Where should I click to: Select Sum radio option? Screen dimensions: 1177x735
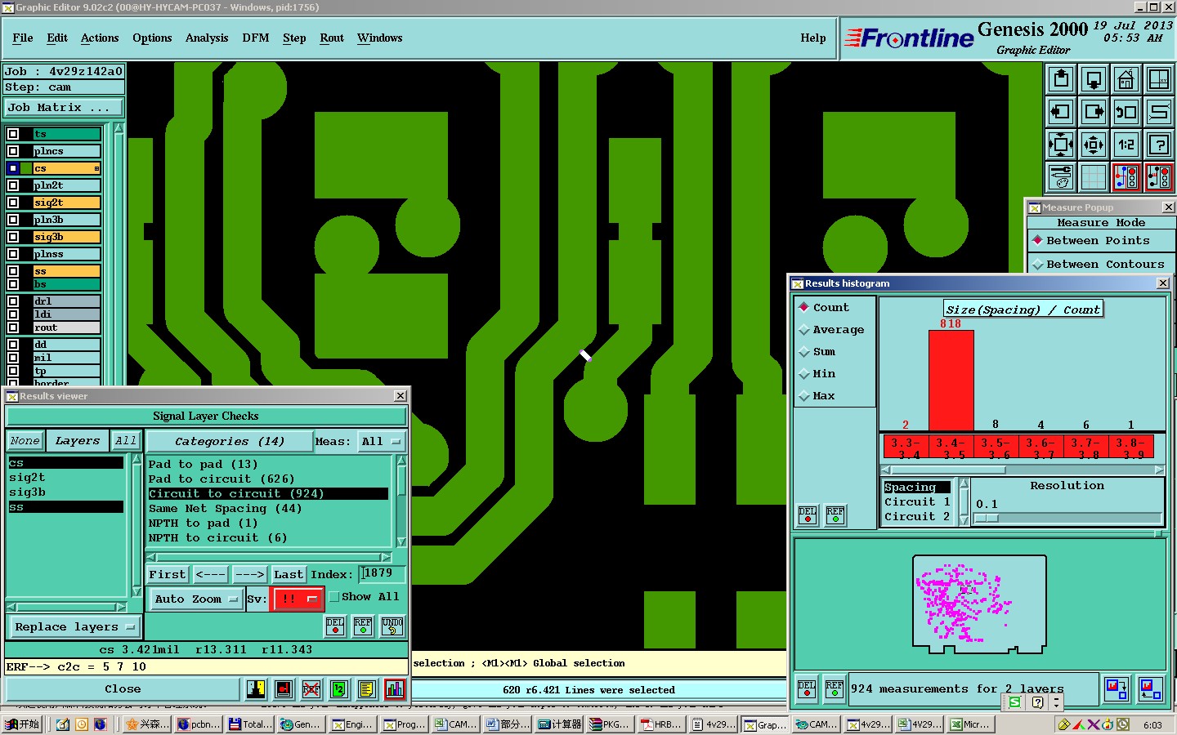[x=817, y=352]
